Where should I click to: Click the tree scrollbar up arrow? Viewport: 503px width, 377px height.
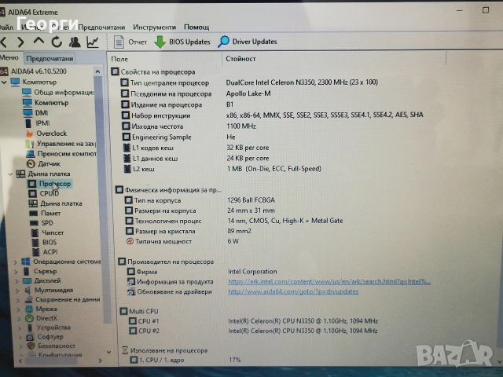pyautogui.click(x=97, y=71)
